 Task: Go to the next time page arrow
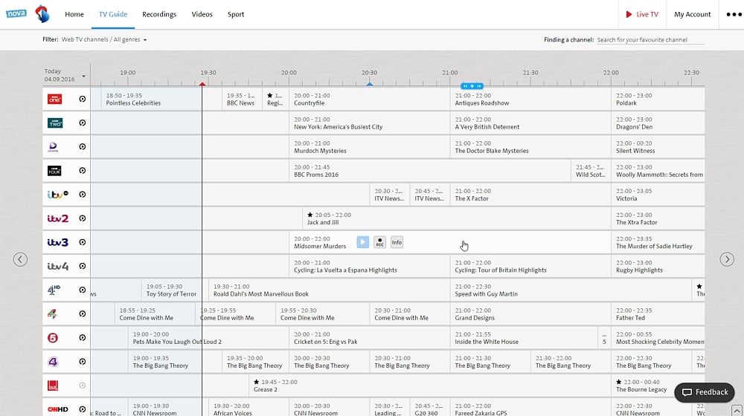click(727, 259)
